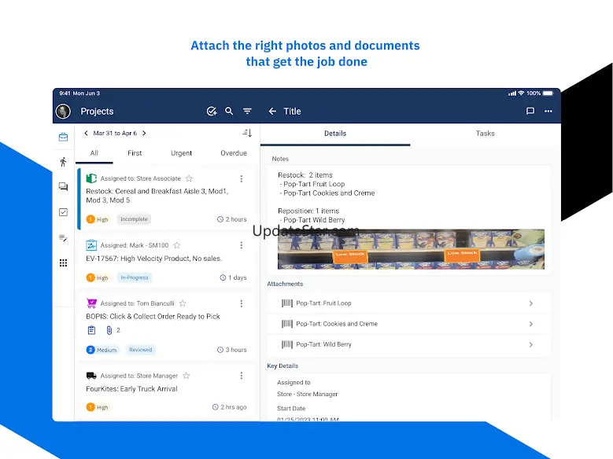
Task: Select the walking person sidebar icon
Action: [x=63, y=162]
